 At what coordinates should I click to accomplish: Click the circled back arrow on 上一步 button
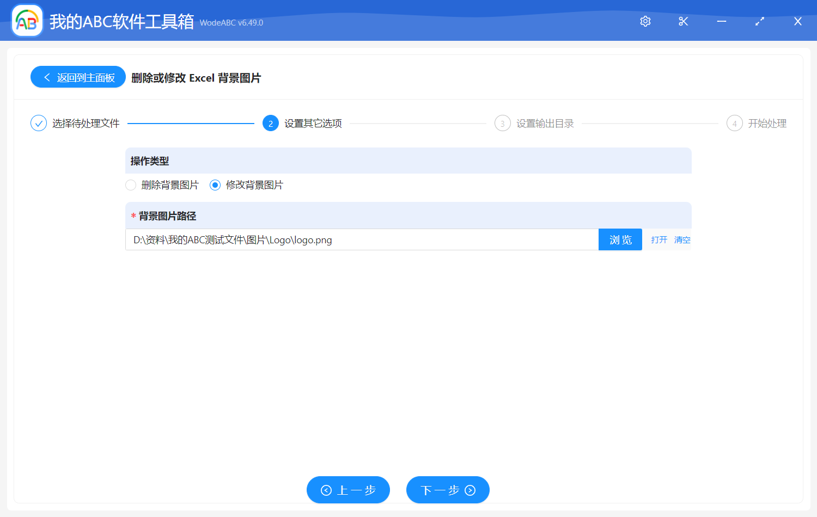pyautogui.click(x=326, y=490)
